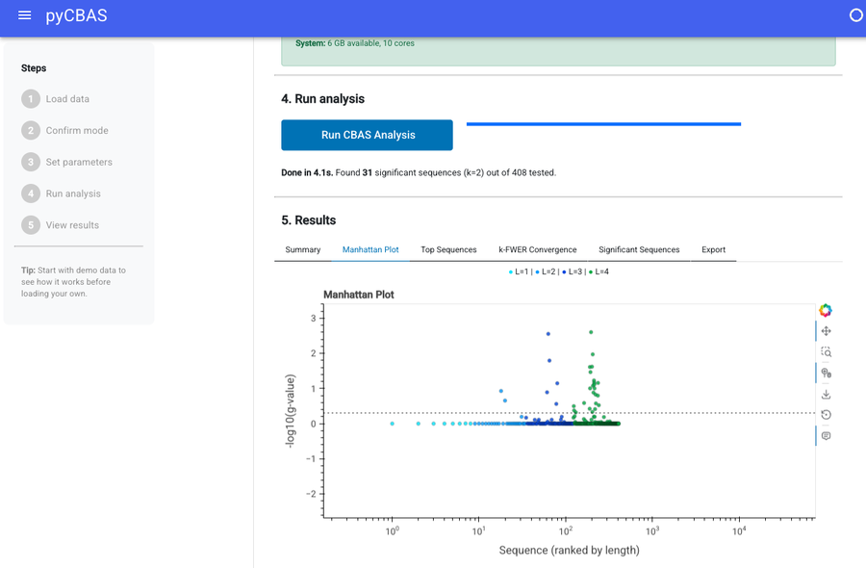Toggle the Wheel Zoom tool
The height and width of the screenshot is (568, 866).
click(x=826, y=373)
